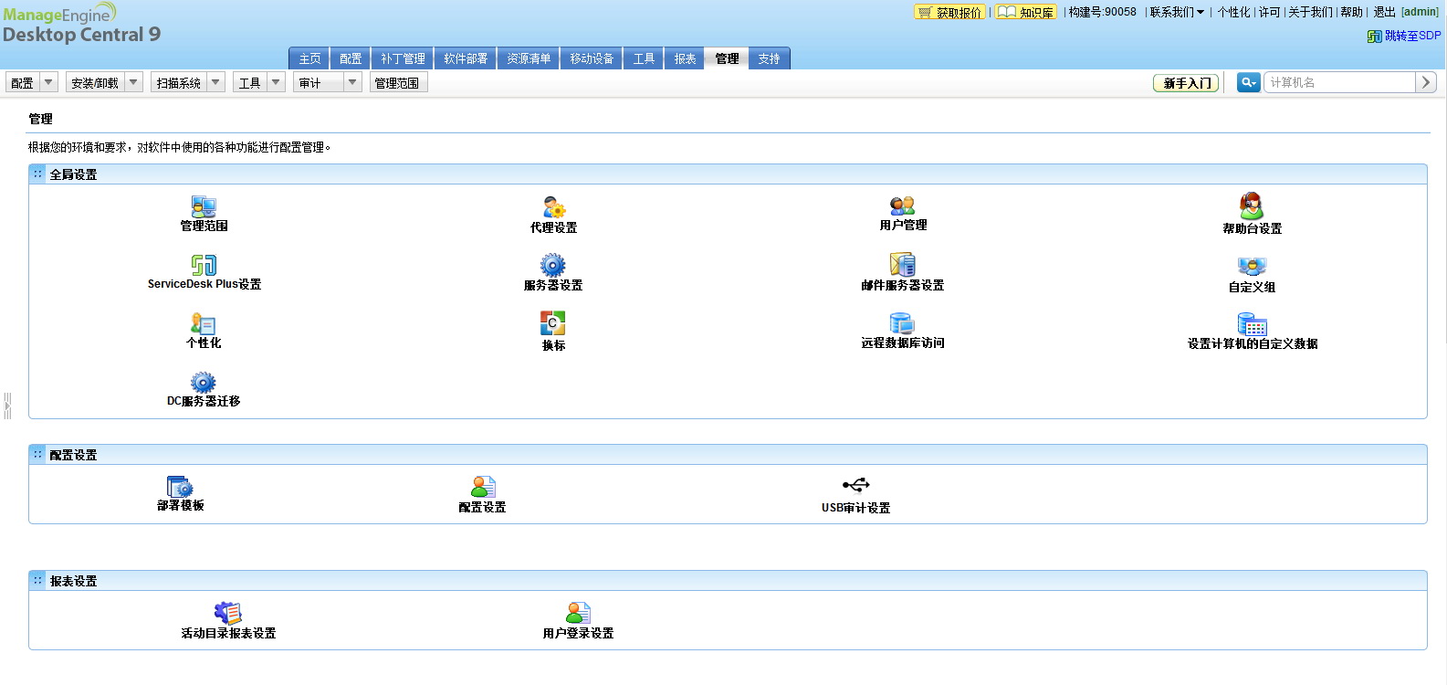
Task: Open the 配置设置 user icon
Action: [483, 487]
